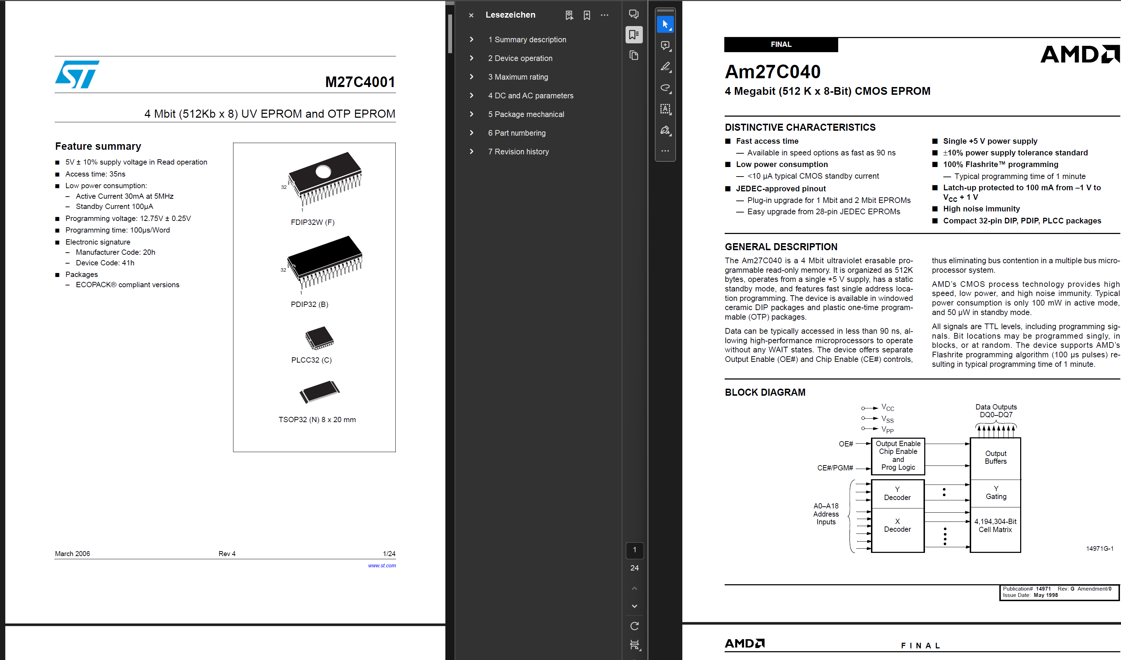Toggle the bookmarks panel button
This screenshot has width=1121, height=660.
pos(634,35)
